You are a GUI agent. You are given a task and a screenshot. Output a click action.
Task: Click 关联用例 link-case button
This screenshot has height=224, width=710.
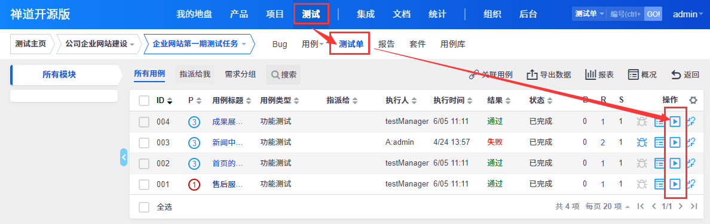tap(491, 74)
